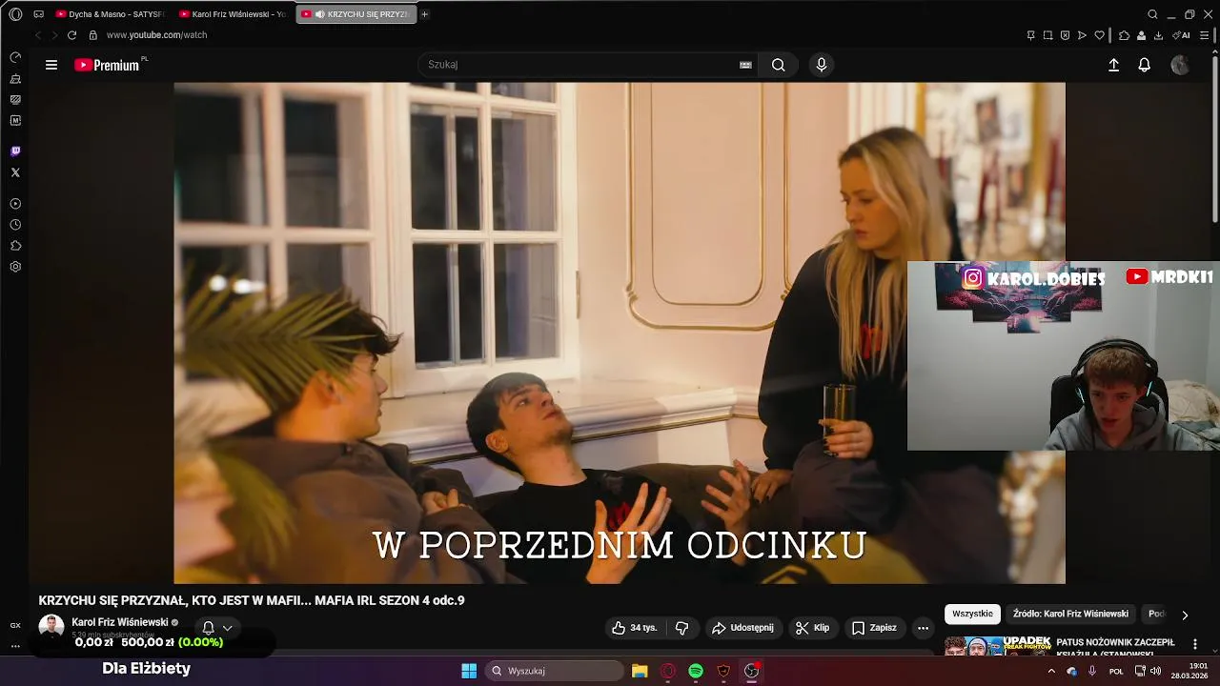Viewport: 1220px width, 686px height.
Task: Open Twitch in the Opera sidebar
Action: click(15, 151)
